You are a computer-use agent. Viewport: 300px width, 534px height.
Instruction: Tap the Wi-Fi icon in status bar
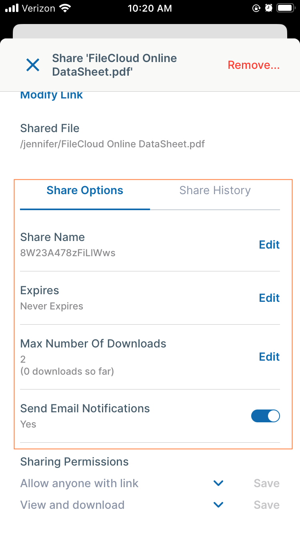coord(64,8)
